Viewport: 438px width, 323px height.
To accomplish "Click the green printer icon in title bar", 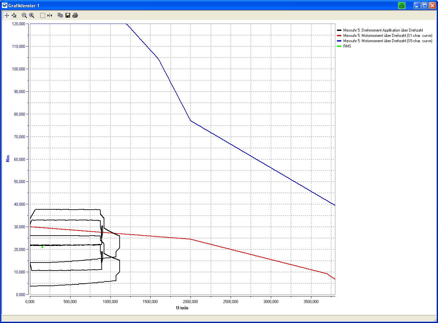I will click(402, 5).
